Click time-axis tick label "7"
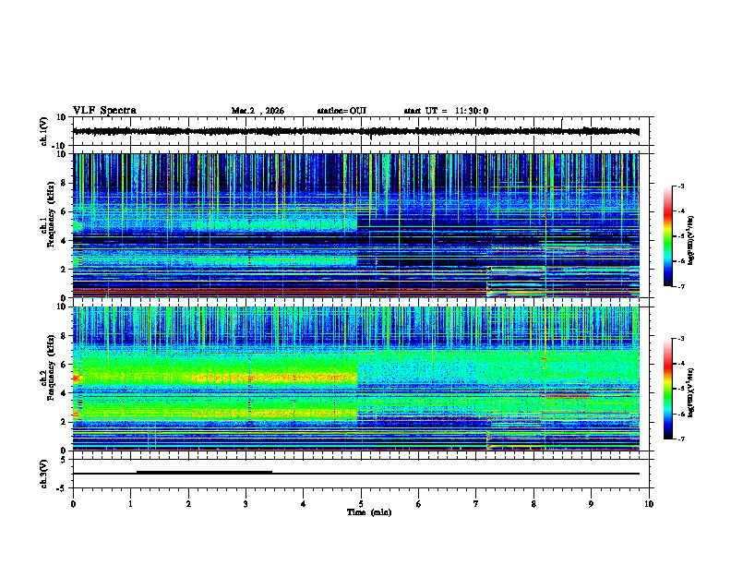This screenshot has height=565, width=731. (x=476, y=504)
